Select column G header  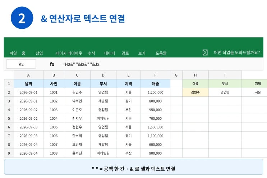[176, 75]
